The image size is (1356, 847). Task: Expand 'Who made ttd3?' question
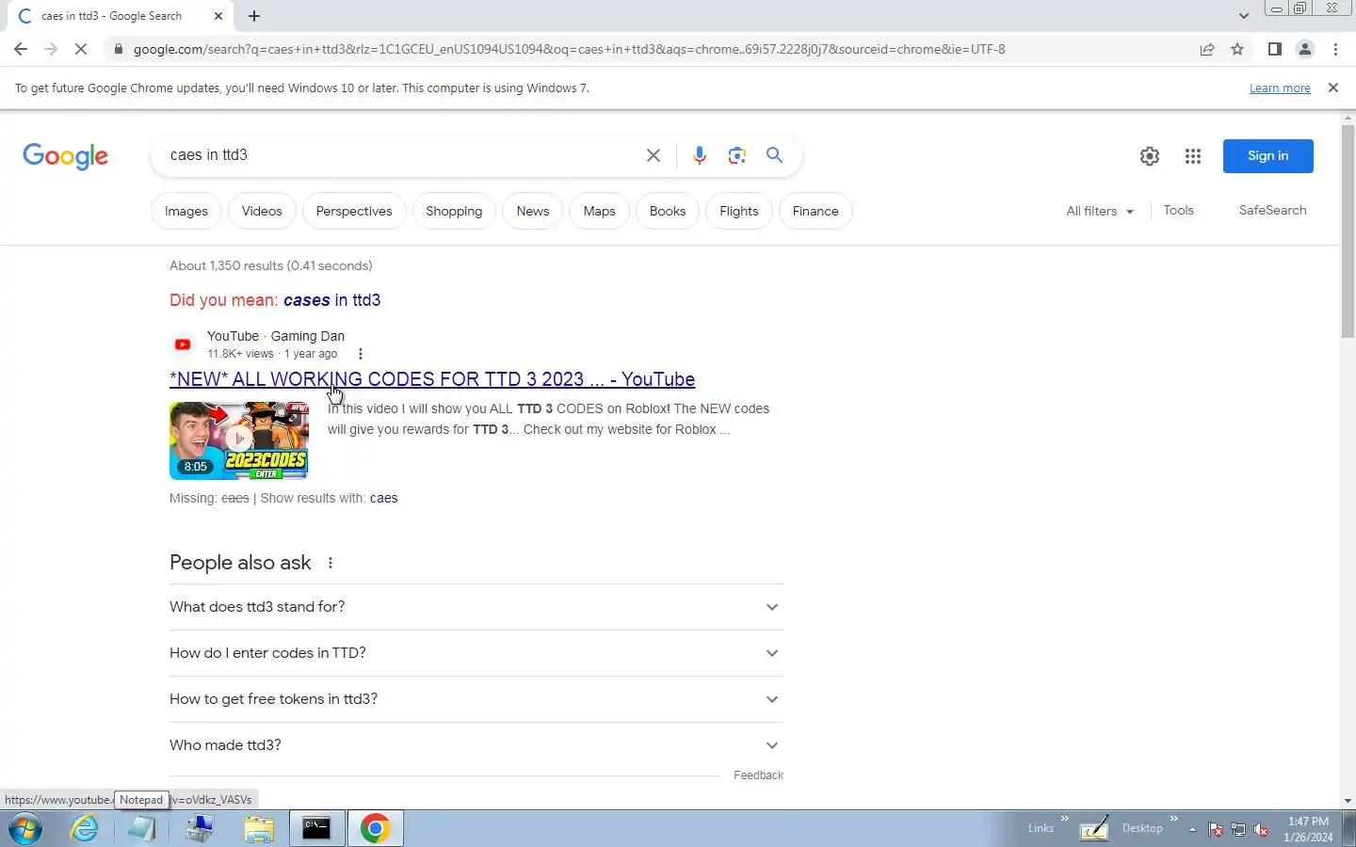(476, 745)
